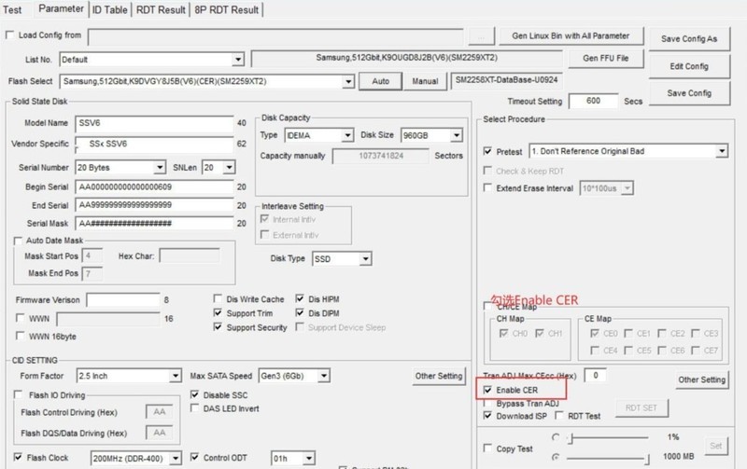The height and width of the screenshot is (469, 747).
Task: Toggle the Dis DIPM checkbox
Action: [300, 313]
